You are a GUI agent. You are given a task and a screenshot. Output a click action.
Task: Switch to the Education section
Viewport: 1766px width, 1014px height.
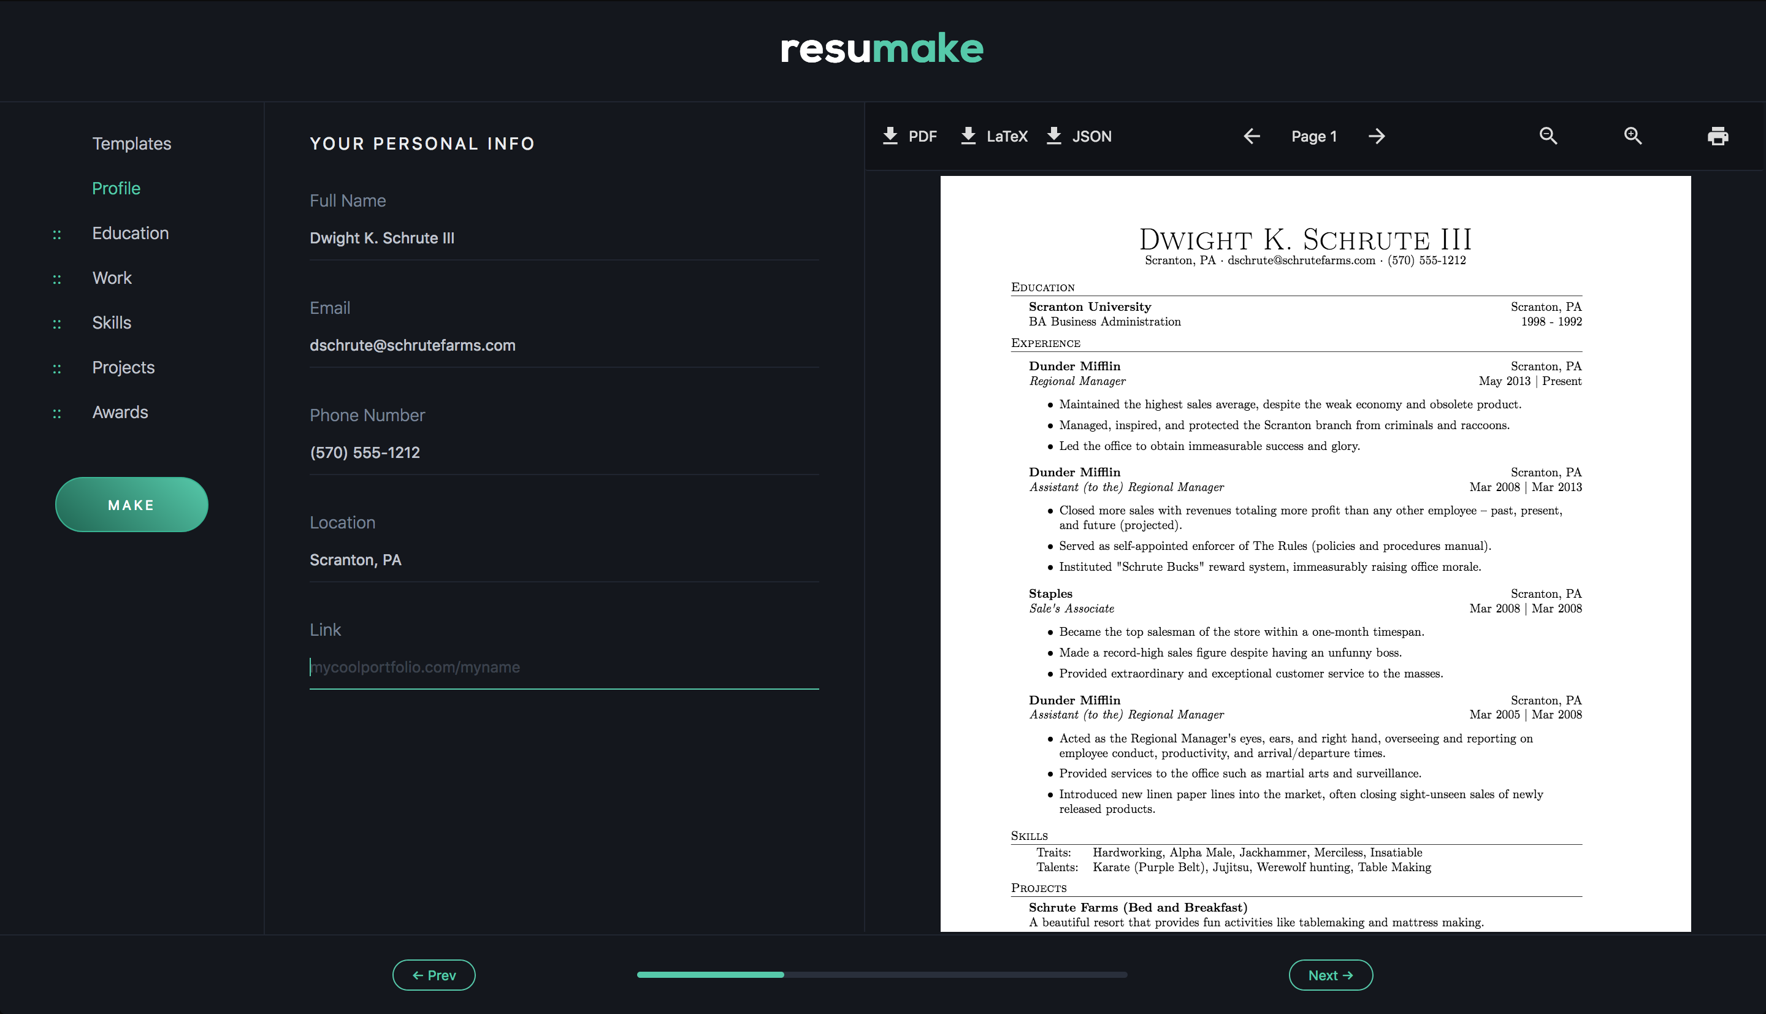tap(130, 234)
